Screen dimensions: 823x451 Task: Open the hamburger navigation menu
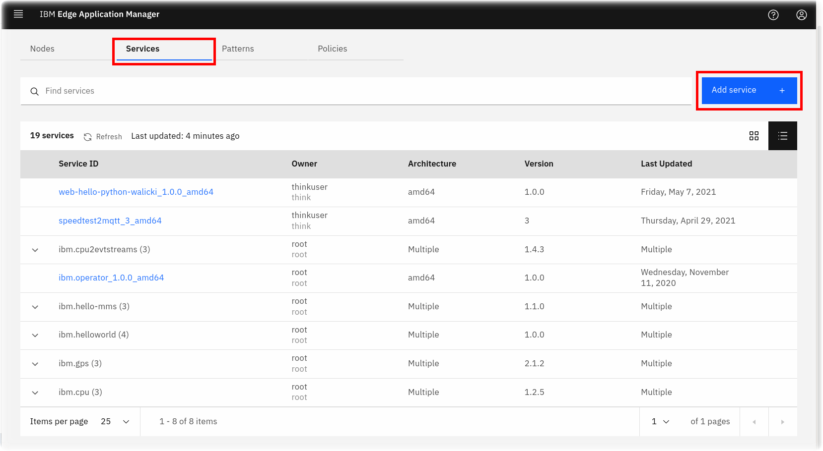pos(18,14)
